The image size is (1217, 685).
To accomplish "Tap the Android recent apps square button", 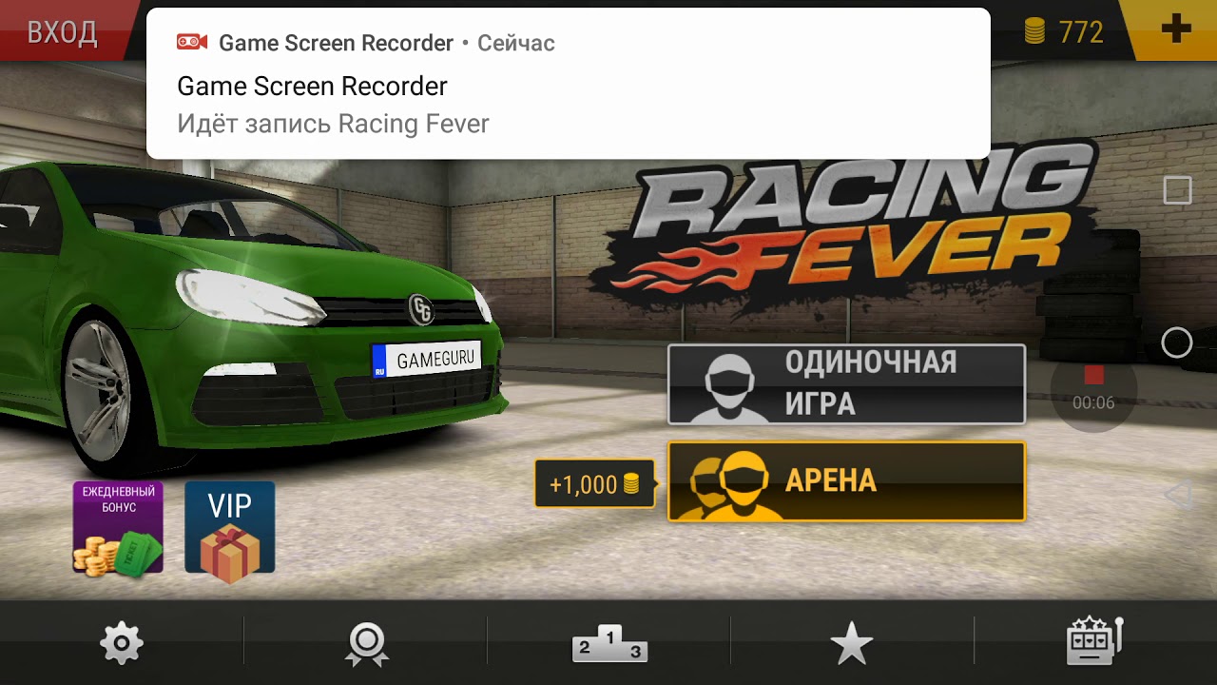I will (1177, 190).
